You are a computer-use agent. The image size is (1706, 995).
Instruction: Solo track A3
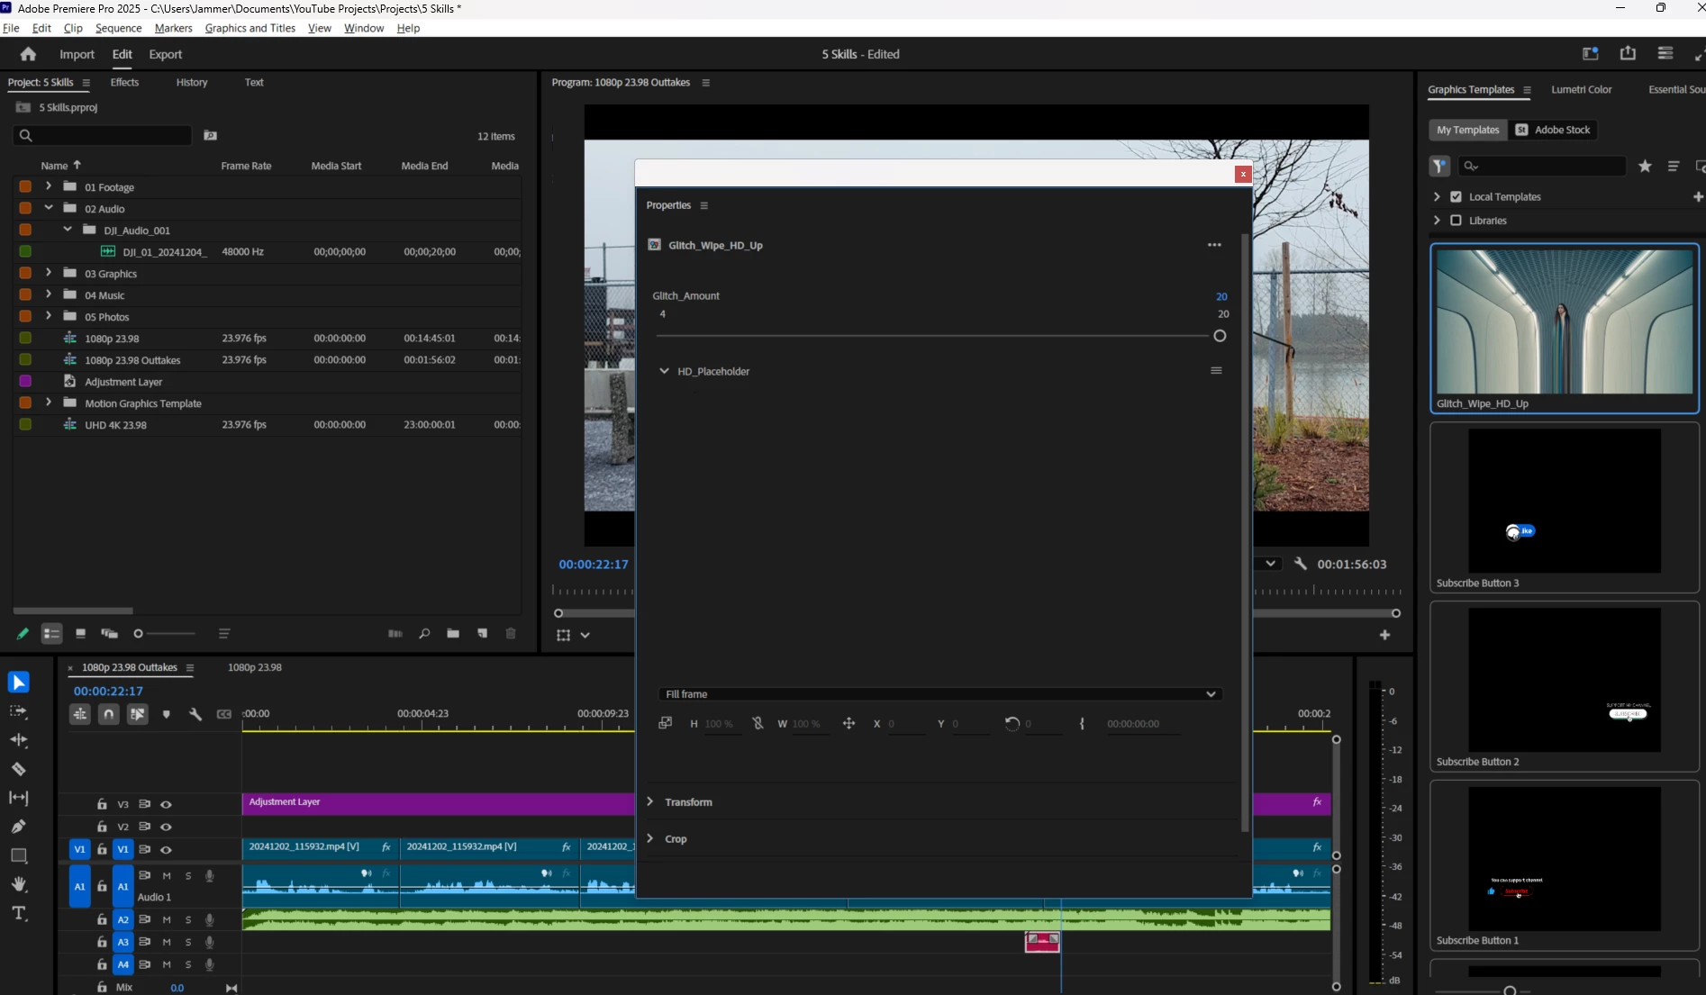coord(188,942)
